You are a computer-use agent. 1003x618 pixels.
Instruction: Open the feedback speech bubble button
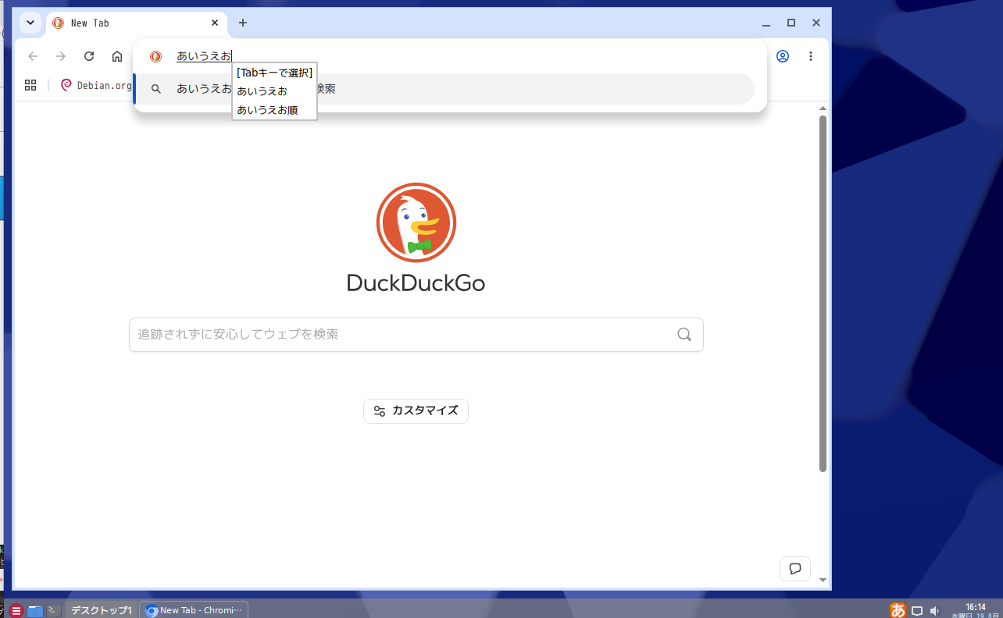tap(795, 569)
